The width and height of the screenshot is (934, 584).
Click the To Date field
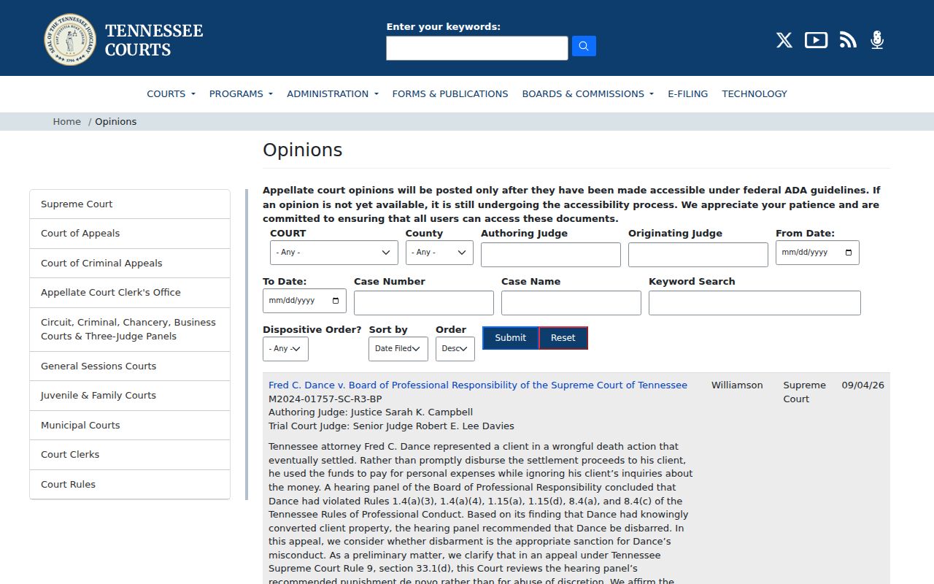[x=304, y=301]
